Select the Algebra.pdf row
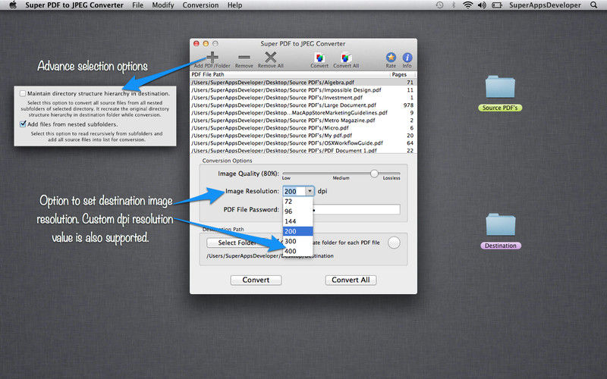 [303, 83]
